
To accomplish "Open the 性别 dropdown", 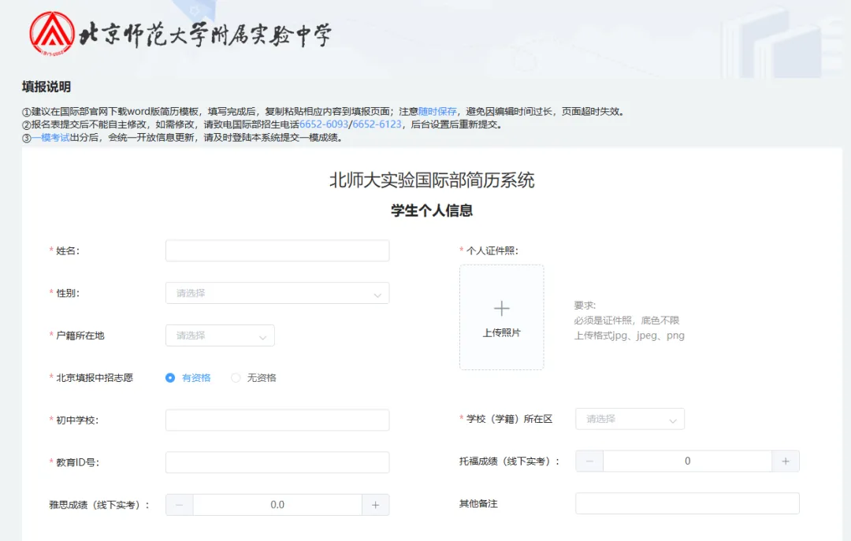I will tap(277, 293).
